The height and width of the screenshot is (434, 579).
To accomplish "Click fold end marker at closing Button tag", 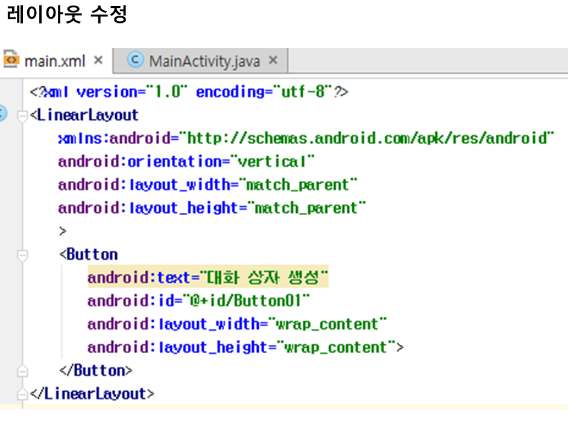I will [22, 370].
